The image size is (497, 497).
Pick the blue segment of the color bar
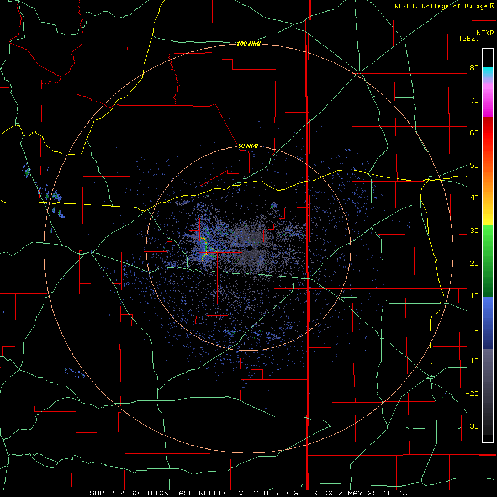point(488,323)
